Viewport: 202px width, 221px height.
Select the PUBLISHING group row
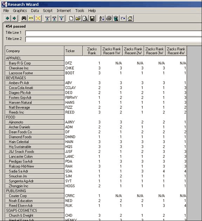click(x=35, y=191)
